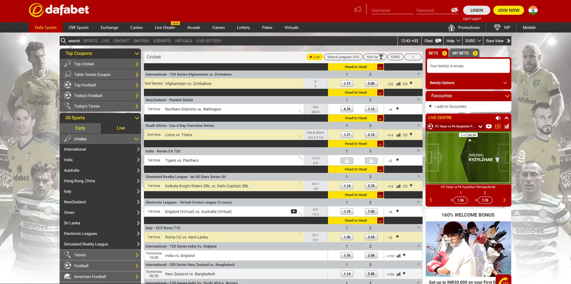This screenshot has width=571, height=284.
Task: Click stats icon for India vs. England
Action: tap(398, 256)
